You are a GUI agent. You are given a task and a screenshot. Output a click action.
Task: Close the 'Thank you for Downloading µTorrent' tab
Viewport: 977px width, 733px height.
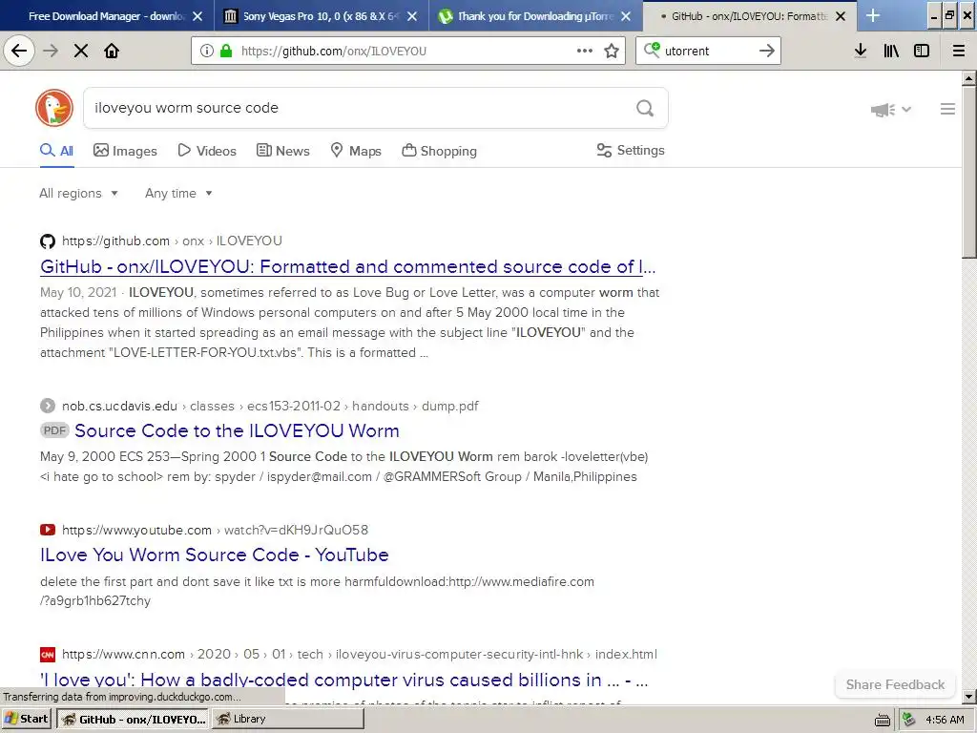(626, 16)
